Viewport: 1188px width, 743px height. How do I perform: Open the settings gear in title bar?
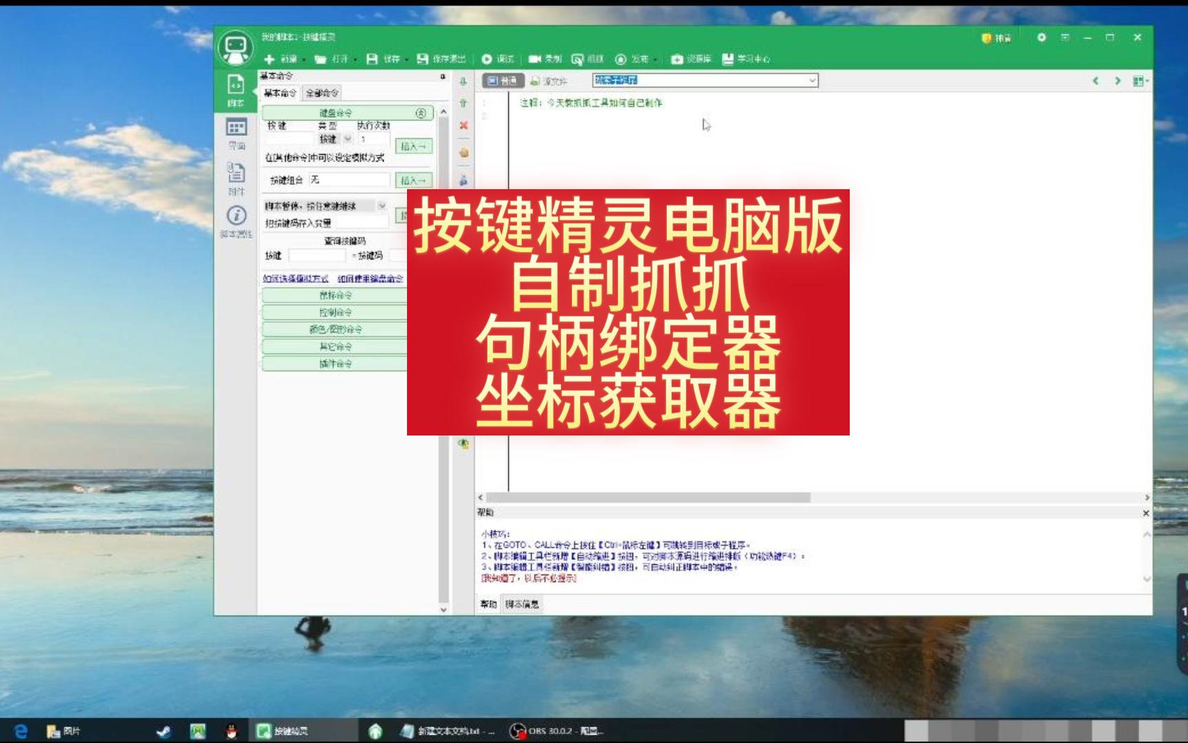[1042, 37]
